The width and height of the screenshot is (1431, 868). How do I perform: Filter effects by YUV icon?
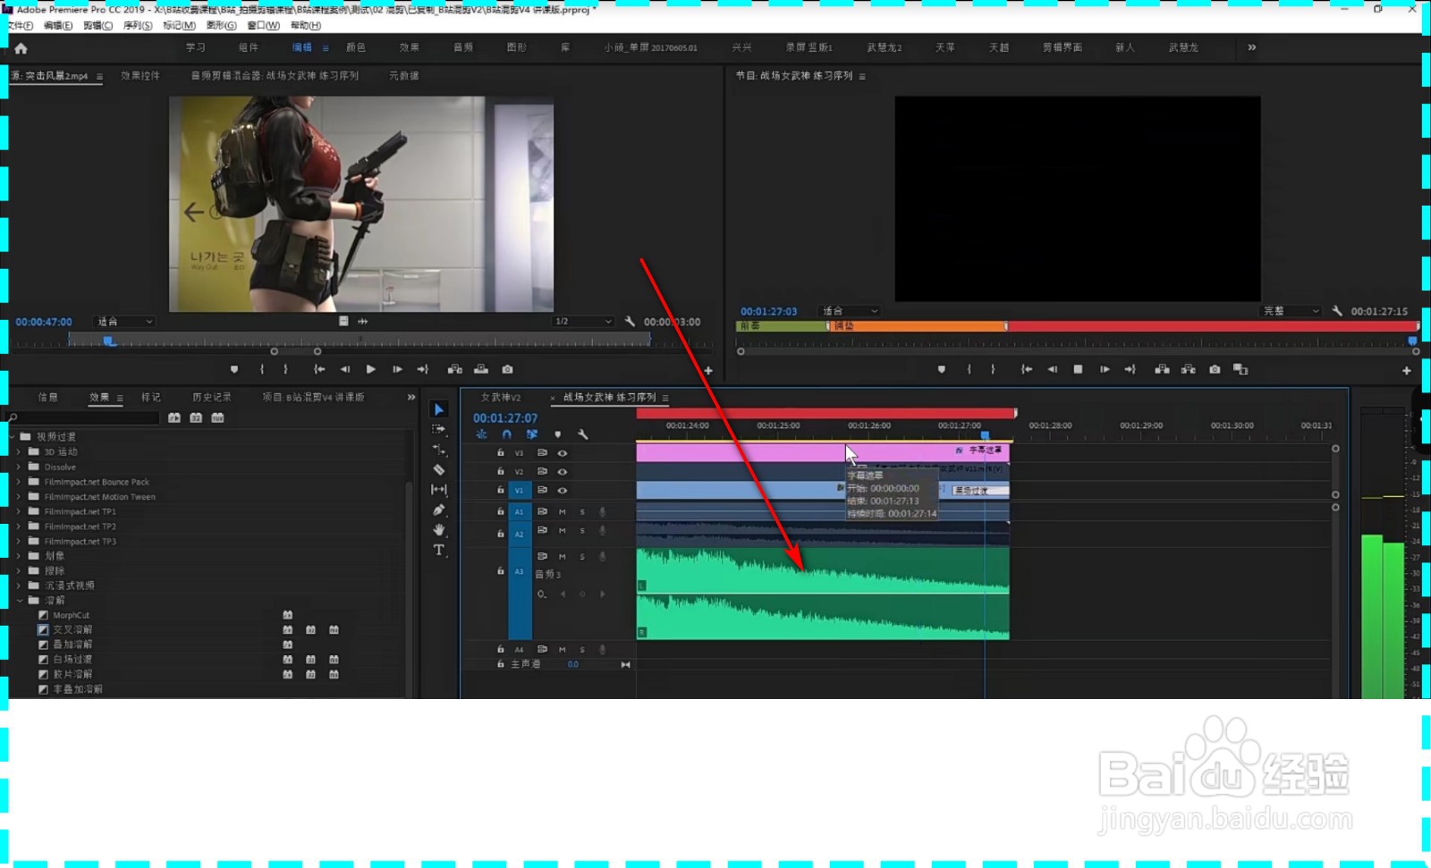[217, 417]
